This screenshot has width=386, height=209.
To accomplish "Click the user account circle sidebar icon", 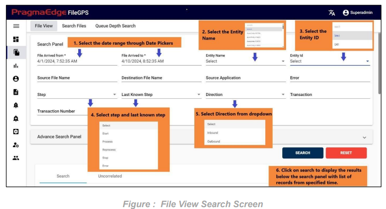I will [16, 79].
